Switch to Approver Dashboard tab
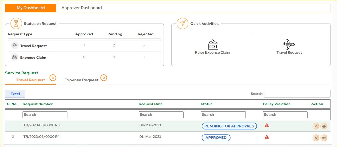 82,8
